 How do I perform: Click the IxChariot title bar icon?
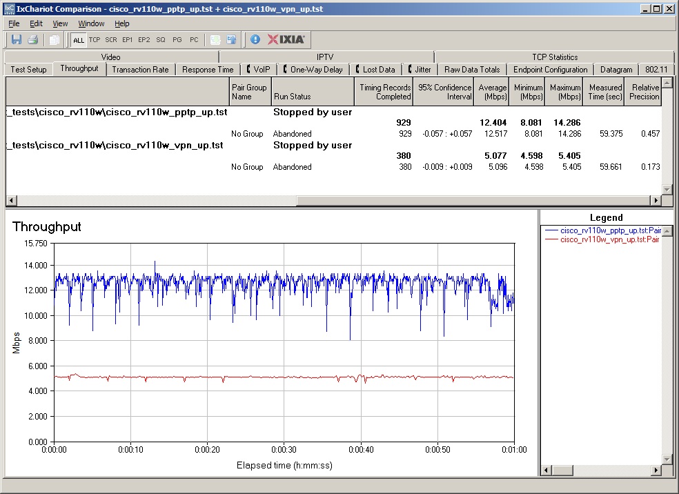(9, 9)
